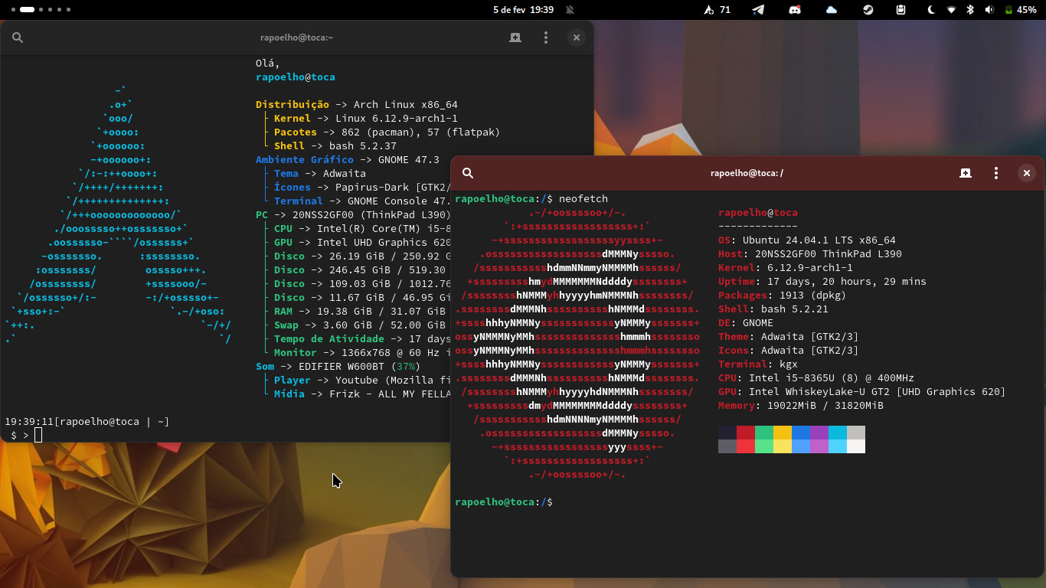Viewport: 1046px width, 588px height.
Task: Close the red-header terminal window
Action: [1027, 173]
